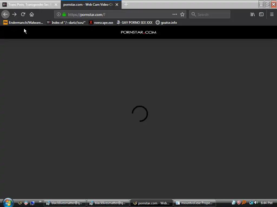Viewport: 277px width, 207px height.
Task: Open the hamburger application menu
Action: click(272, 15)
